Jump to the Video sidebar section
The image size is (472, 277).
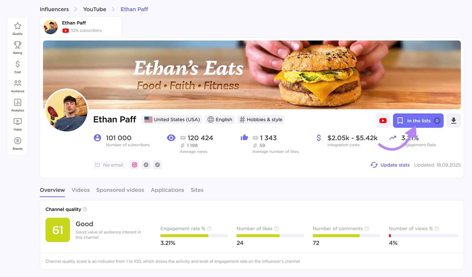point(18,124)
